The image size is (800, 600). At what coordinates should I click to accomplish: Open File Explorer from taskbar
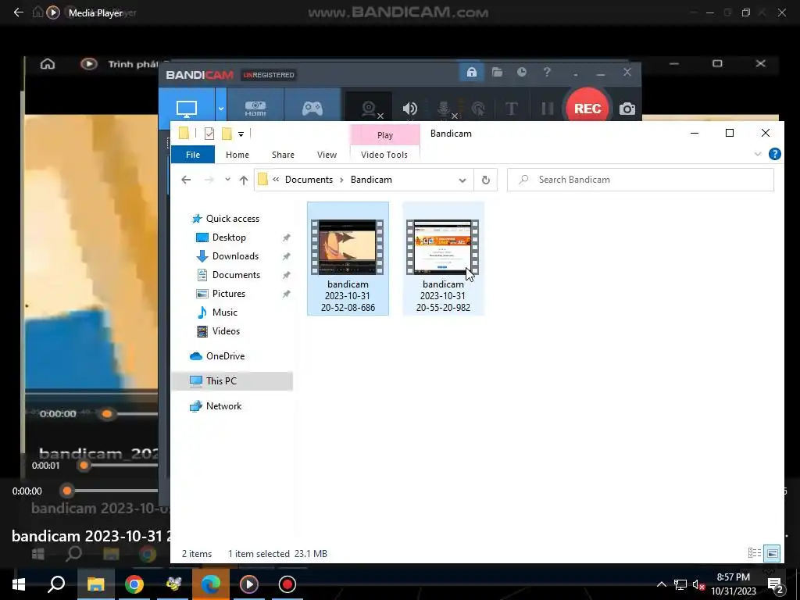click(x=95, y=584)
